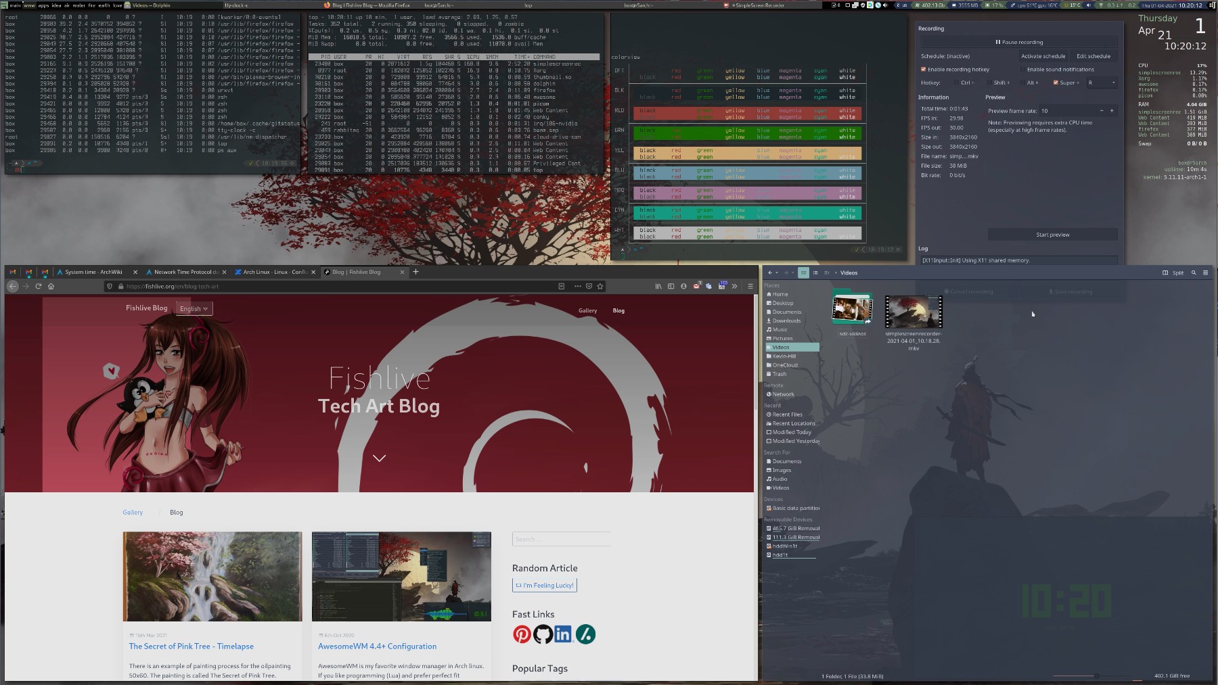Click the Edit schedule button
Image resolution: width=1218 pixels, height=685 pixels.
pyautogui.click(x=1093, y=56)
